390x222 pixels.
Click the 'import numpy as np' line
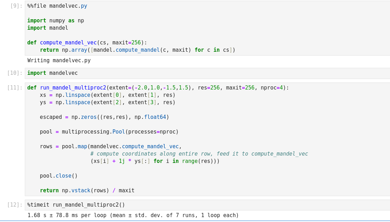[x=56, y=21]
